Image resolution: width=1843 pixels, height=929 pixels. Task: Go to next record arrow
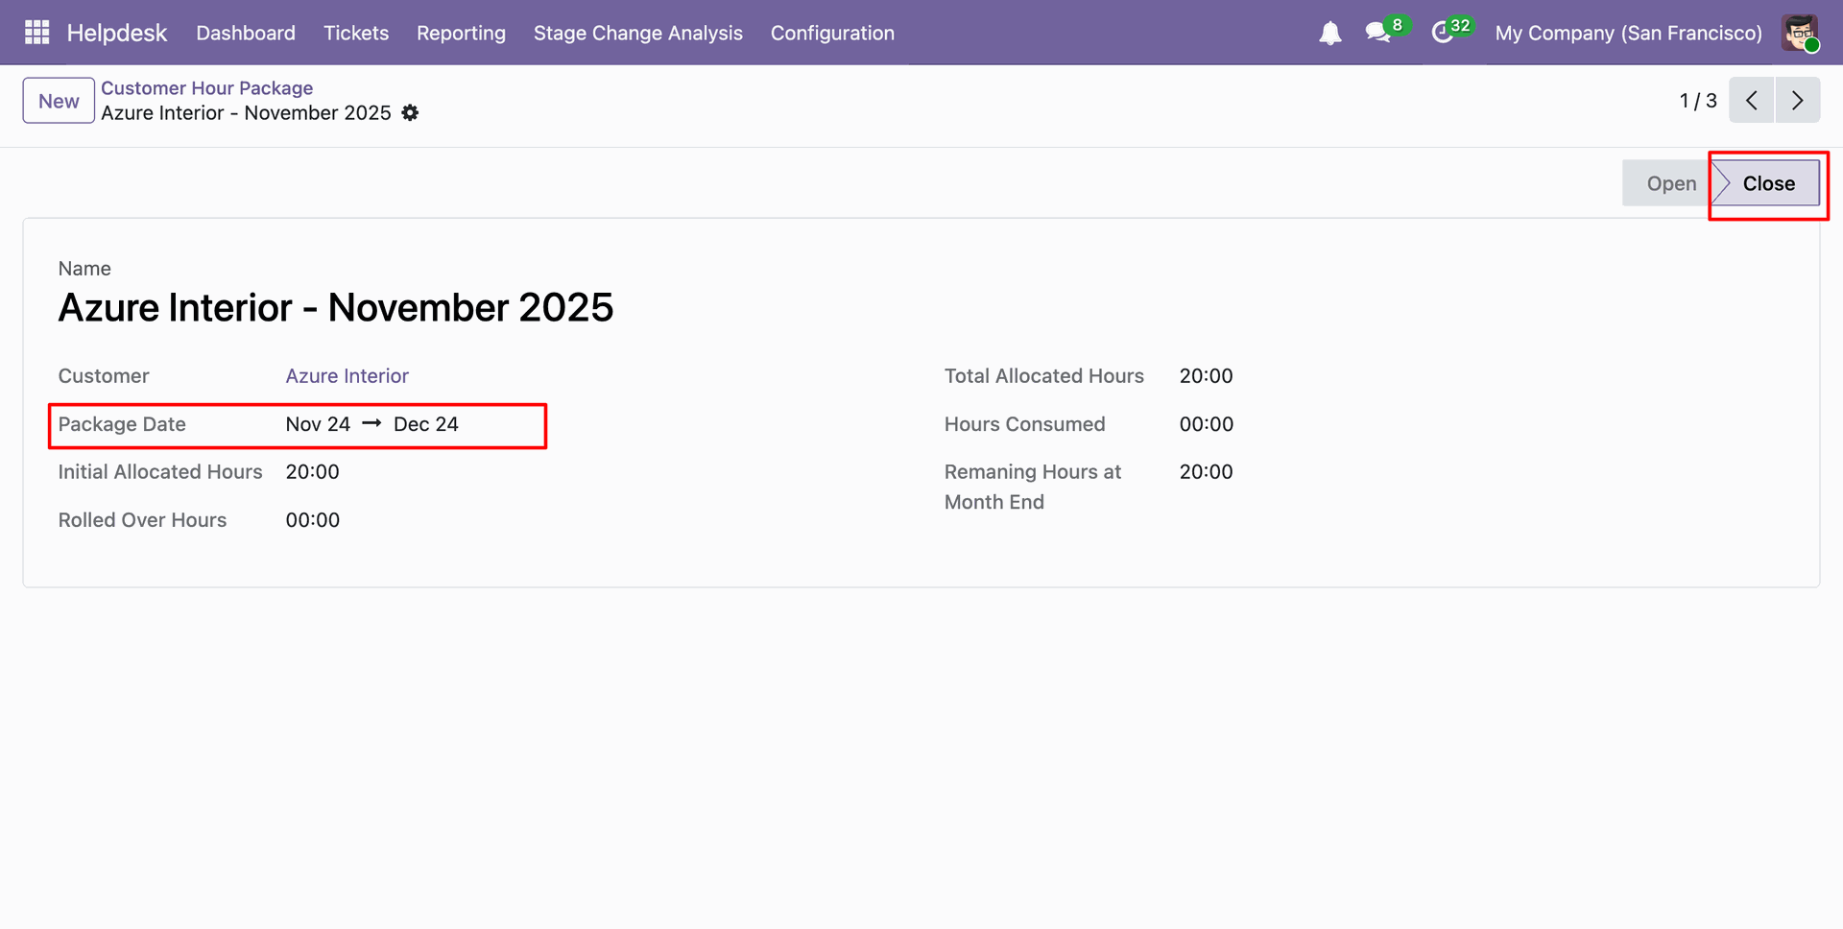[x=1797, y=101]
